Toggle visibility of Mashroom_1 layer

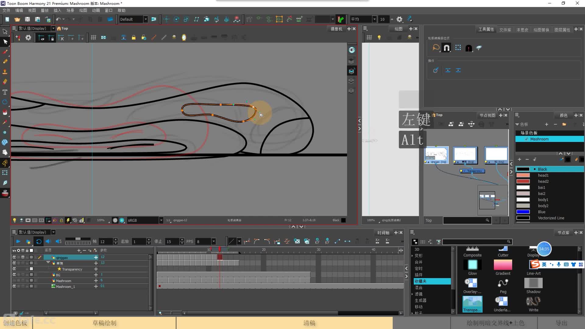14,286
